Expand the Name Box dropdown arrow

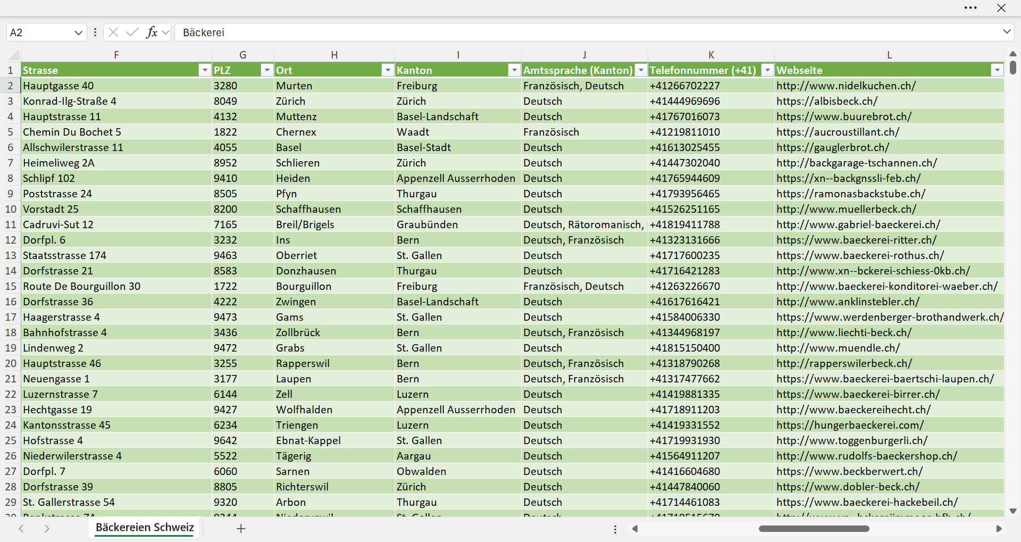tap(78, 32)
